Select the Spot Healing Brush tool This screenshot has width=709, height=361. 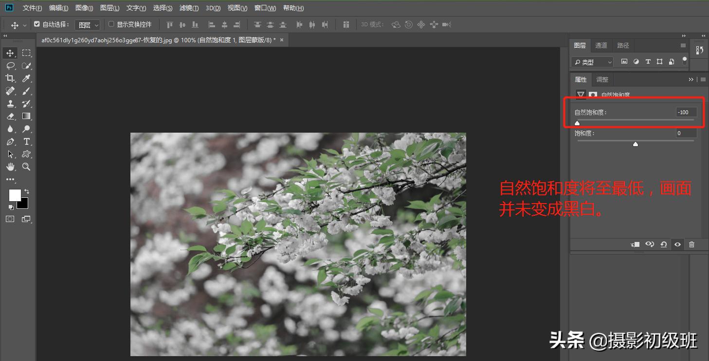tap(10, 91)
